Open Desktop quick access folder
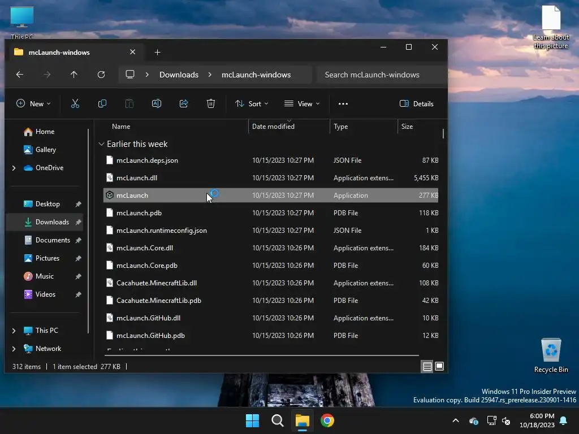 47,204
